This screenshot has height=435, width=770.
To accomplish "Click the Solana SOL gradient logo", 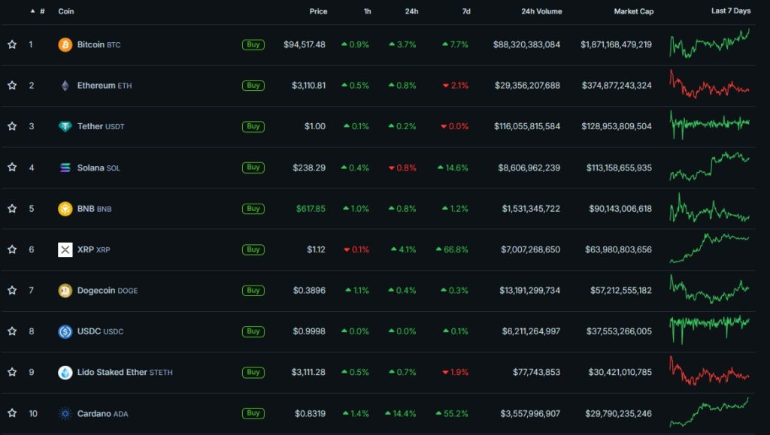I will point(66,168).
